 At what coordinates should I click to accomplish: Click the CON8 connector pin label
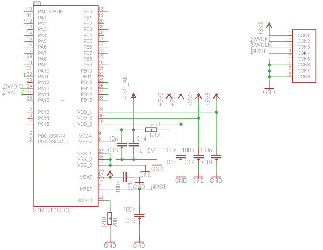pyautogui.click(x=304, y=77)
